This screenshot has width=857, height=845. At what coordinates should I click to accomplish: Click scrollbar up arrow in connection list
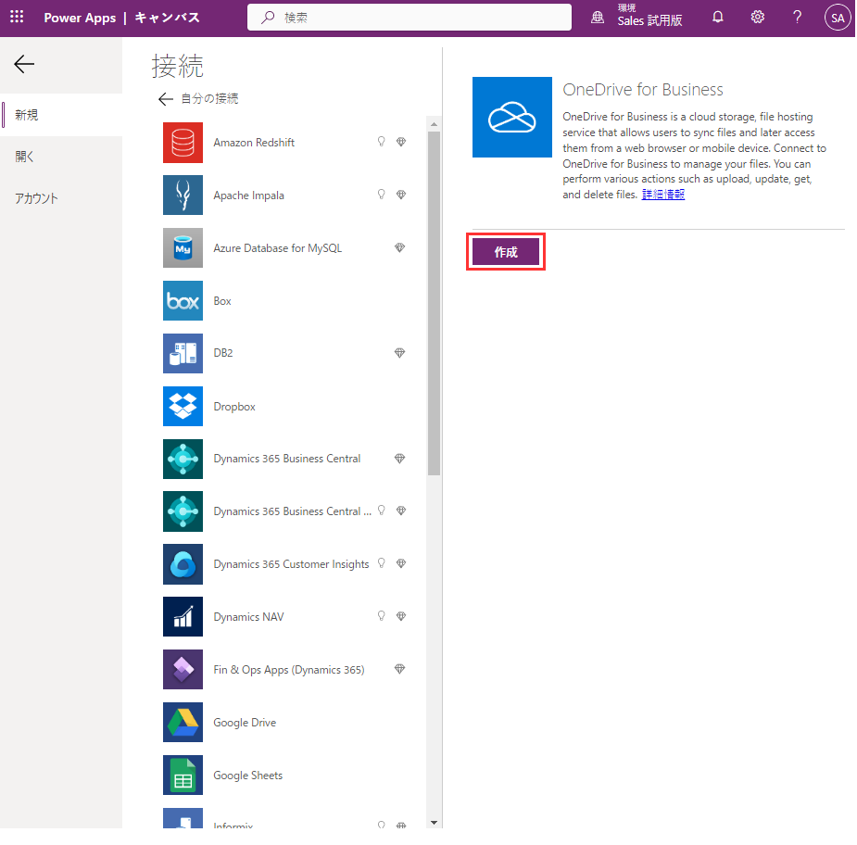434,124
